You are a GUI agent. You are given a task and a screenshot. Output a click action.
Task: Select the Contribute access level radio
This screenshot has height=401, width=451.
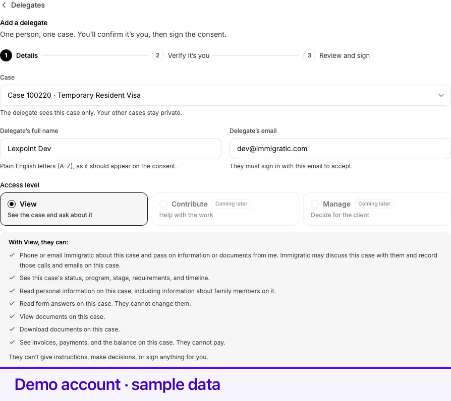(163, 204)
